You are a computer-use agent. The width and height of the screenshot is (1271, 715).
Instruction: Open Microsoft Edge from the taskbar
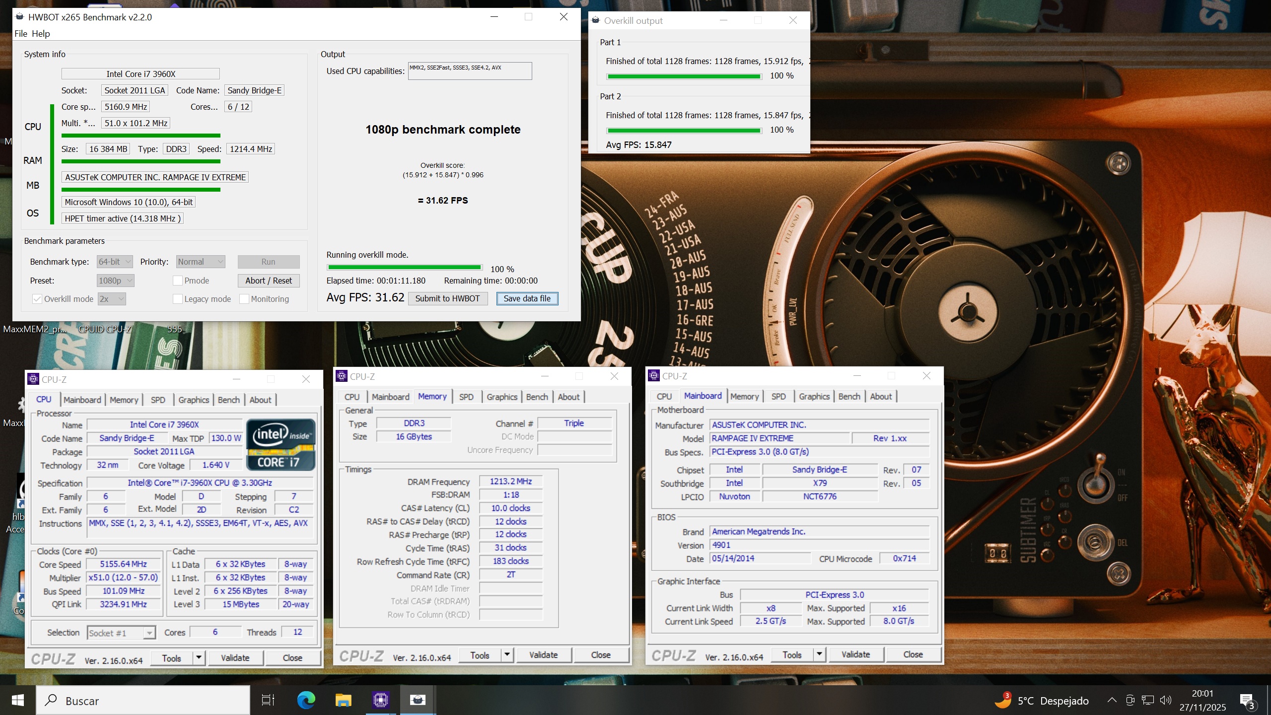point(306,700)
